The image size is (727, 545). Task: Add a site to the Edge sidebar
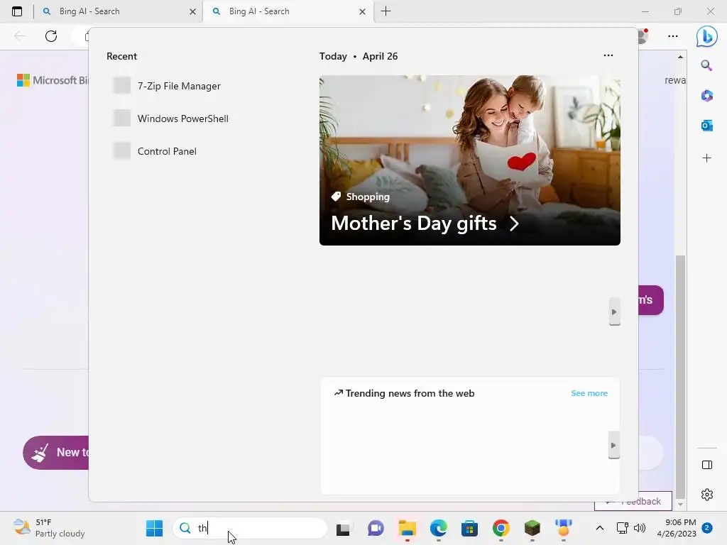click(x=706, y=158)
